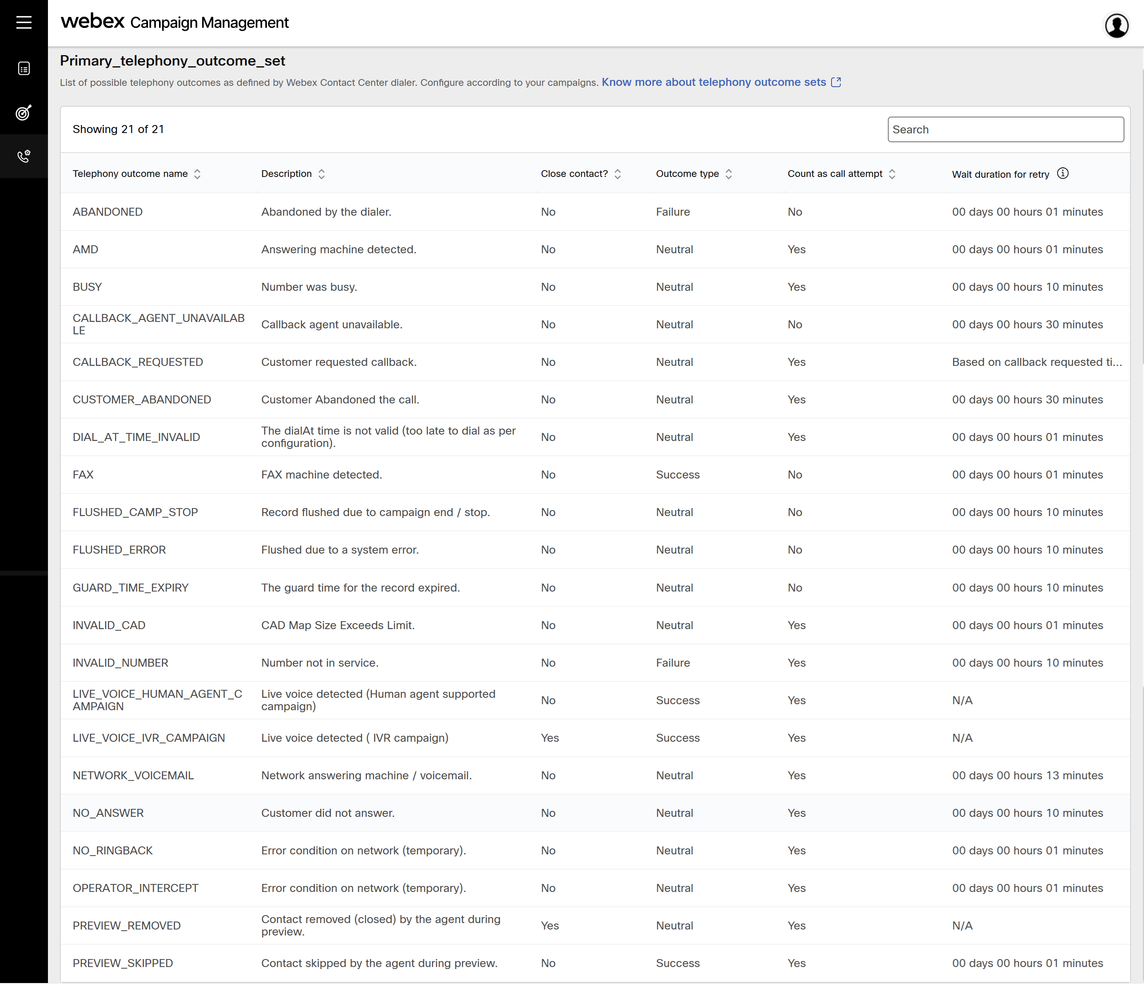Click external link icon beside outcome sets link
This screenshot has width=1144, height=993.
836,82
